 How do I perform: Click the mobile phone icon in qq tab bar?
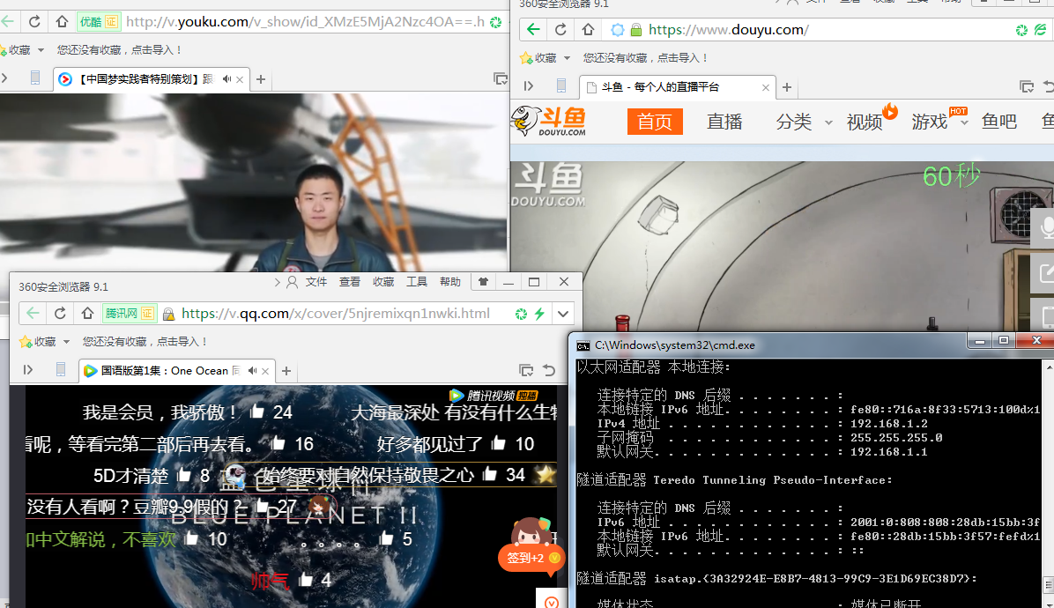[x=61, y=369]
